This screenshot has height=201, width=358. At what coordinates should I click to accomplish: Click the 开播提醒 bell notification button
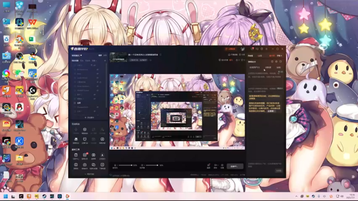click(233, 54)
